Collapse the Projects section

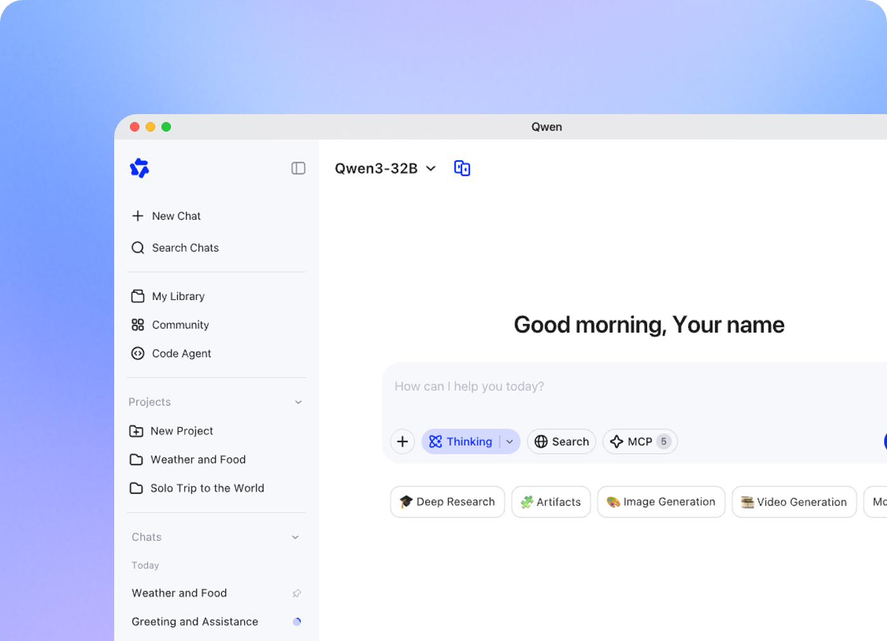(298, 402)
